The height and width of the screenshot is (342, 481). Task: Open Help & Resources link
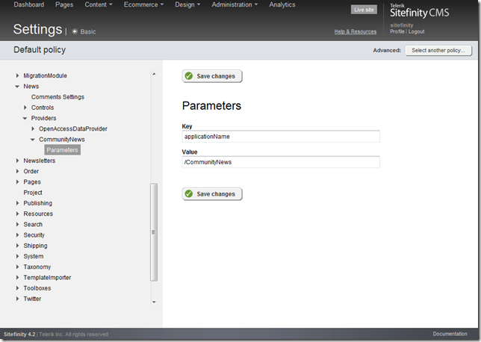(x=356, y=31)
